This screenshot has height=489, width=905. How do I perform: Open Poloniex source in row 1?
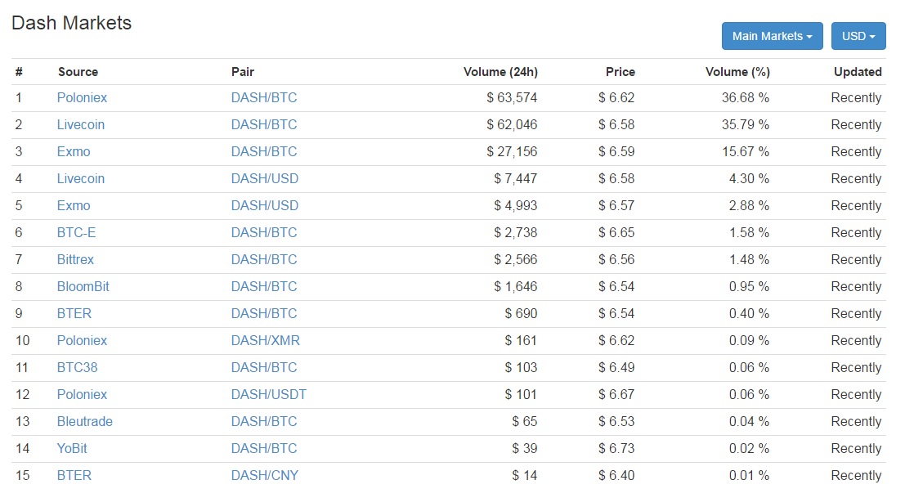tap(82, 97)
